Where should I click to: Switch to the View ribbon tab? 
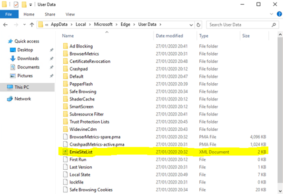pos(70,14)
